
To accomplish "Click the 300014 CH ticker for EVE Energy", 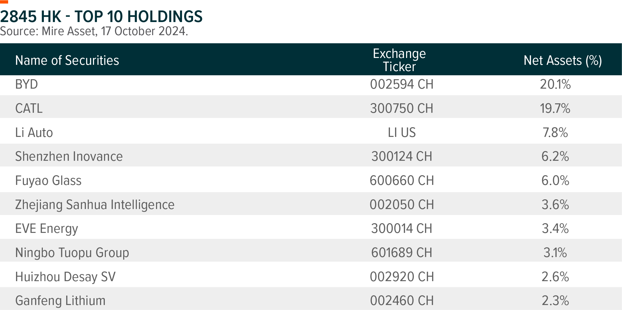I will [402, 228].
